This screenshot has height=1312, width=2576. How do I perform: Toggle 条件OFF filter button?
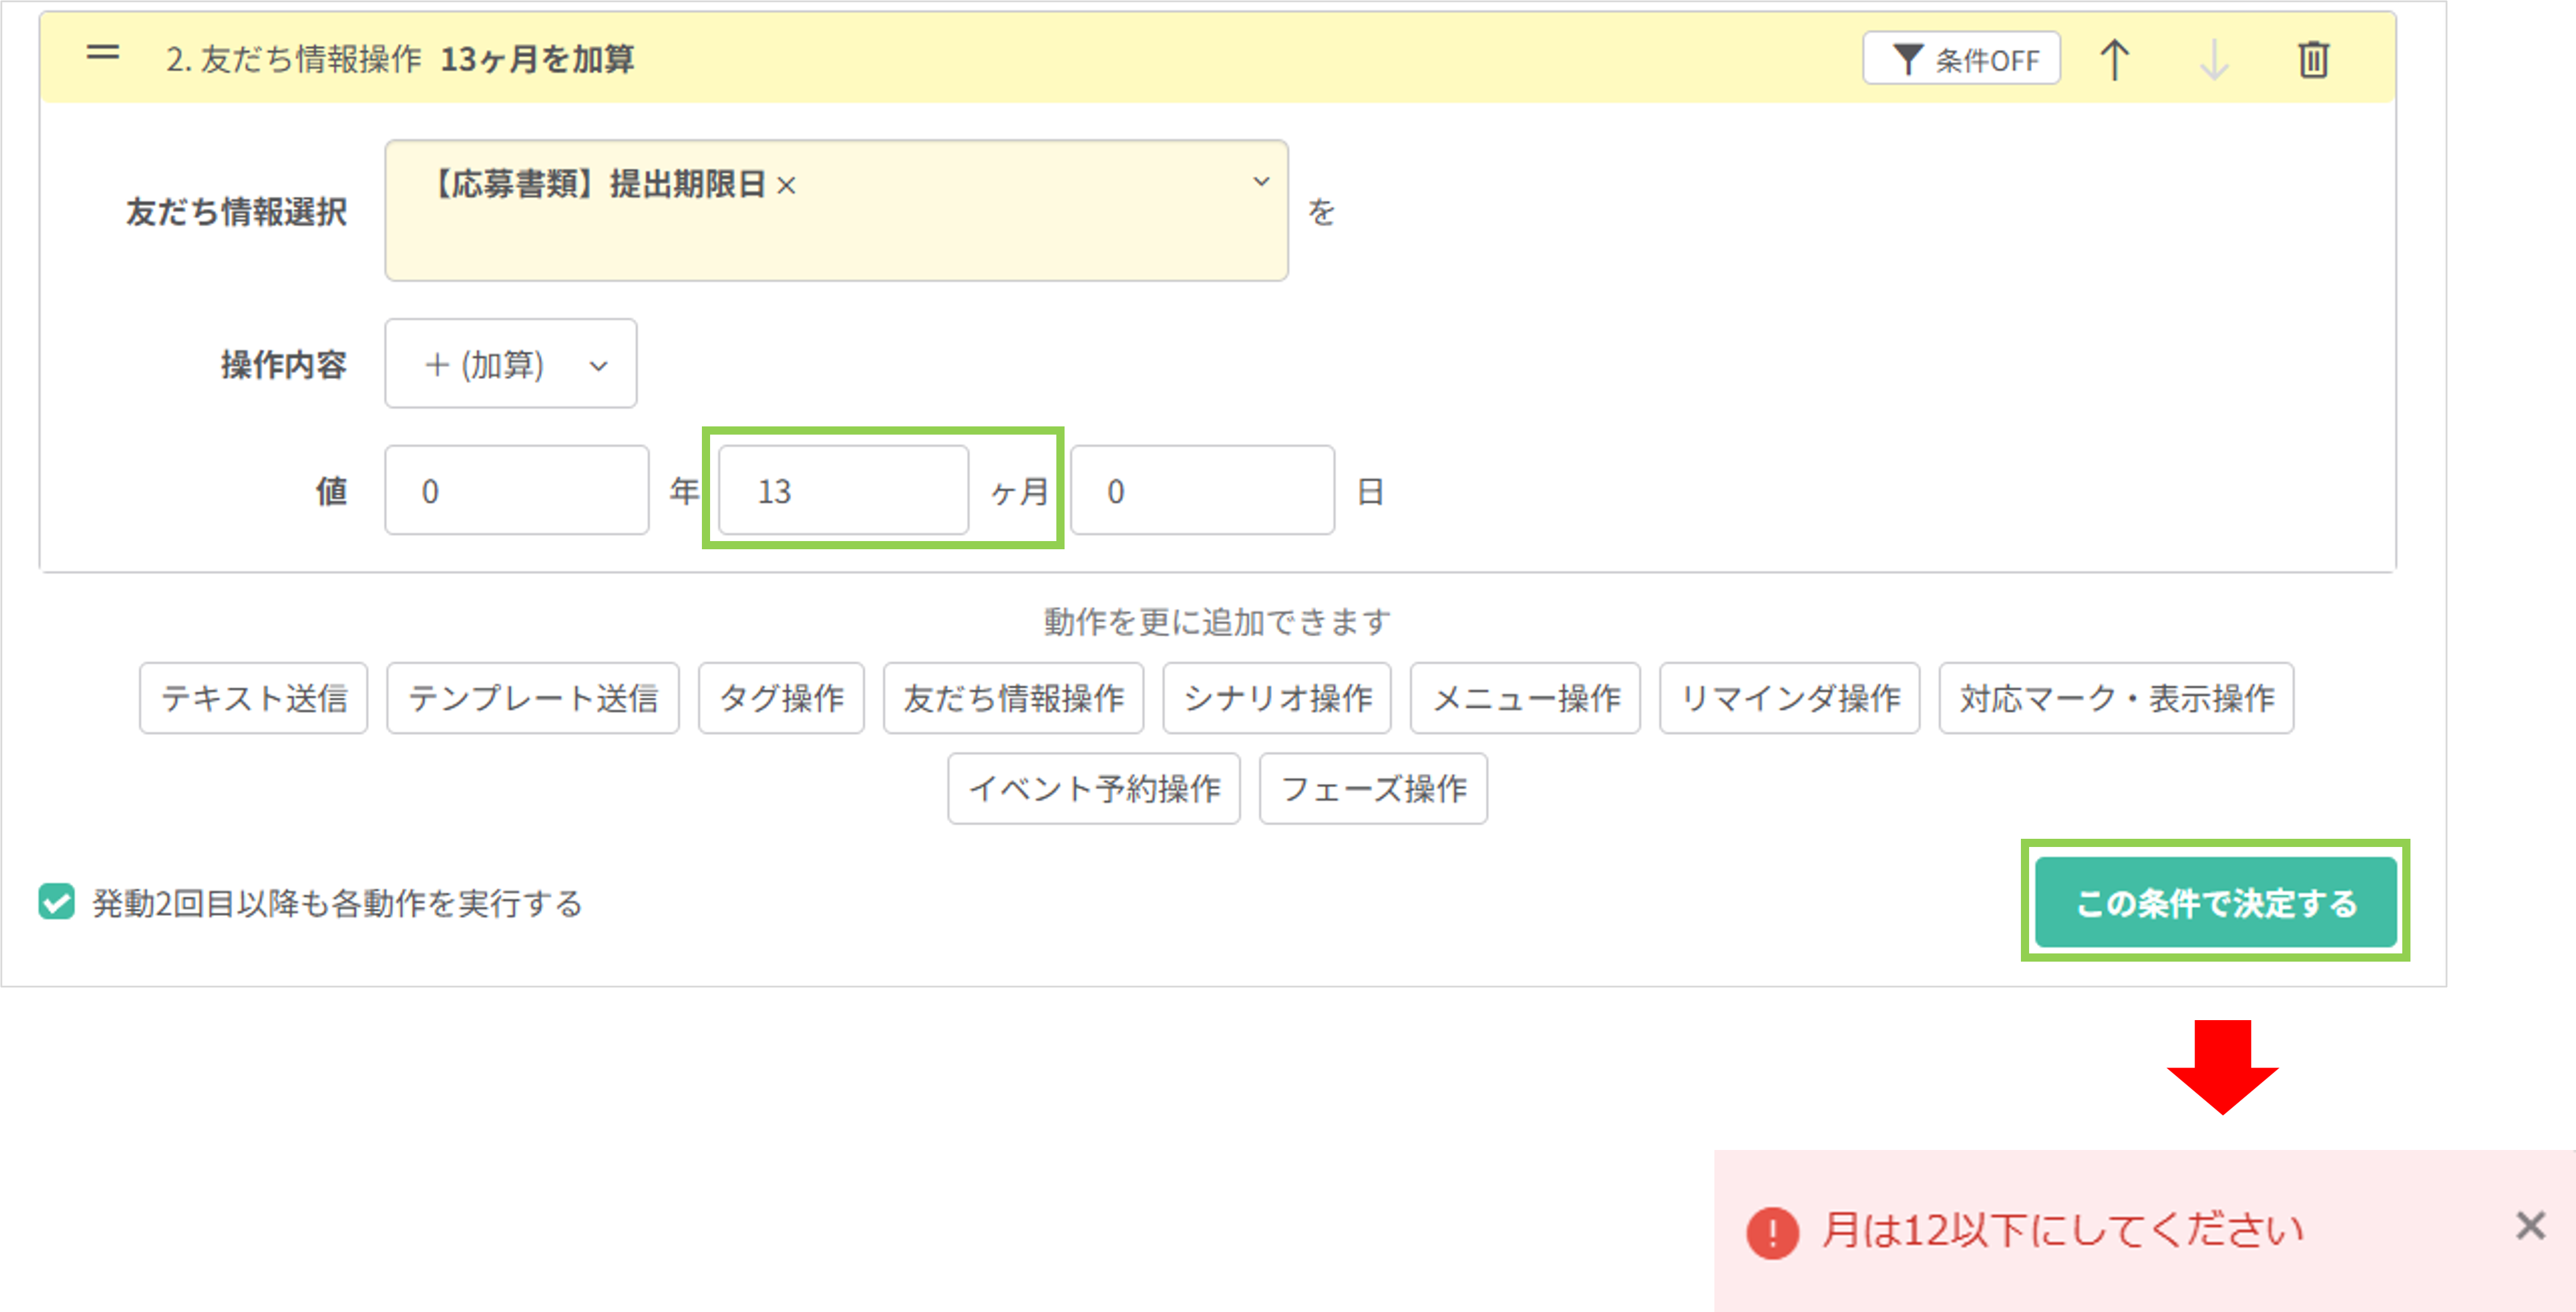tap(1961, 60)
